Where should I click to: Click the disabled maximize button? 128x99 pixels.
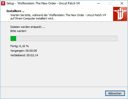point(110,3)
